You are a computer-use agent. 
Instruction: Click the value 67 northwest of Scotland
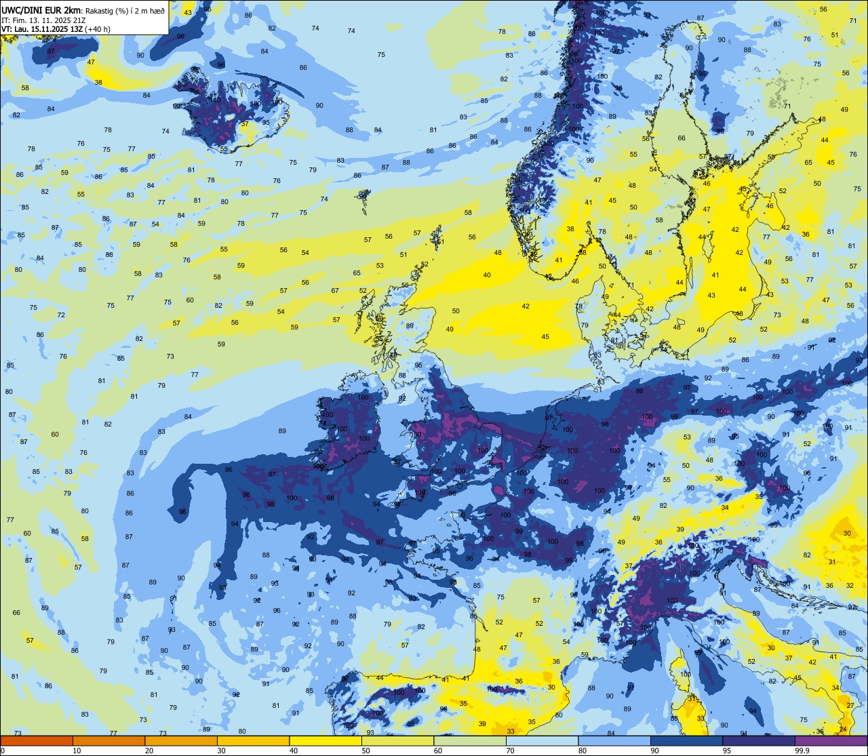[335, 290]
